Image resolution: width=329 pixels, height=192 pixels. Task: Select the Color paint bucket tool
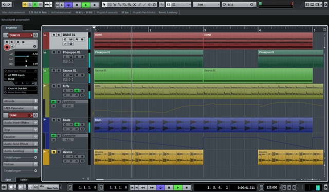pos(155,5)
